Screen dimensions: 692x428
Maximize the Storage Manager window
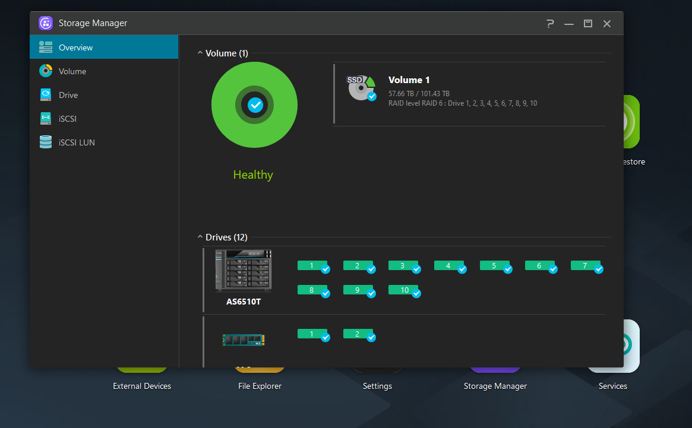point(587,24)
